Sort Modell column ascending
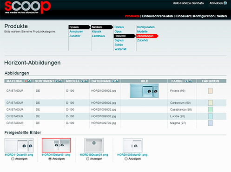 [86, 81]
